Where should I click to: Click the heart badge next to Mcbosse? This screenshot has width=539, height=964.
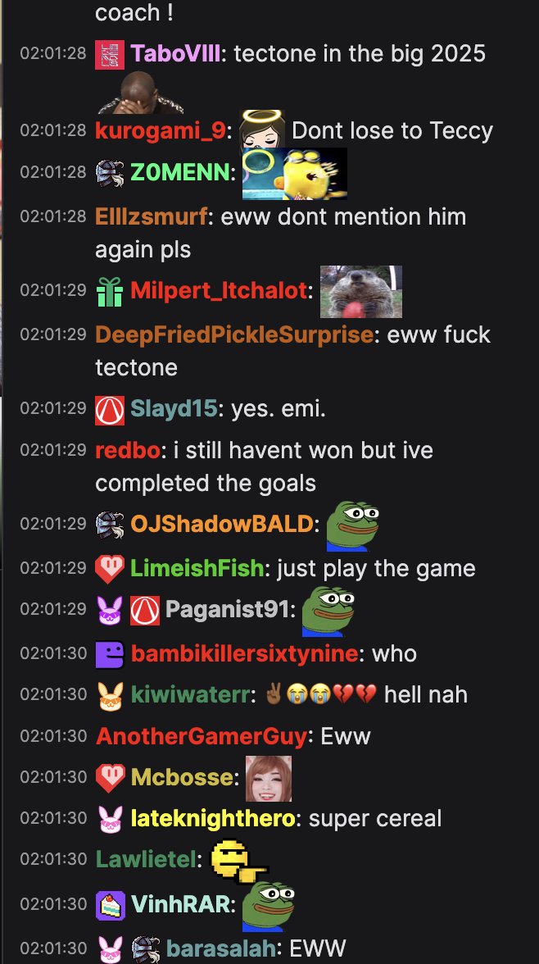pos(110,779)
